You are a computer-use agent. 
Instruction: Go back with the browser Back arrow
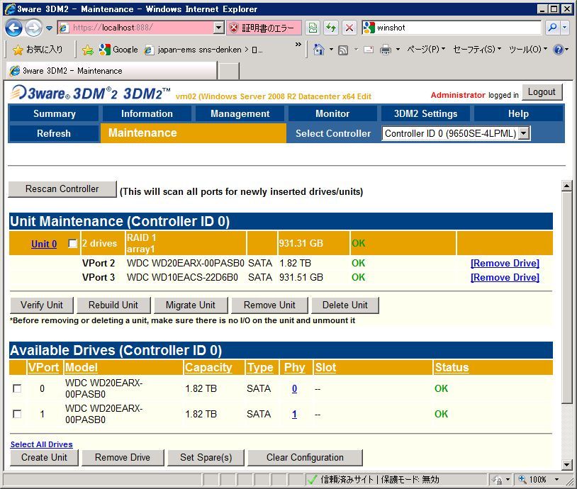pyautogui.click(x=14, y=28)
